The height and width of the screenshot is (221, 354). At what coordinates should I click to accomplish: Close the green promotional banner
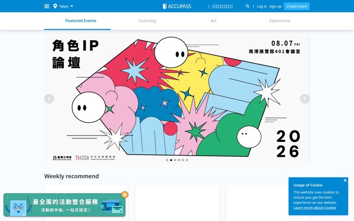[124, 194]
